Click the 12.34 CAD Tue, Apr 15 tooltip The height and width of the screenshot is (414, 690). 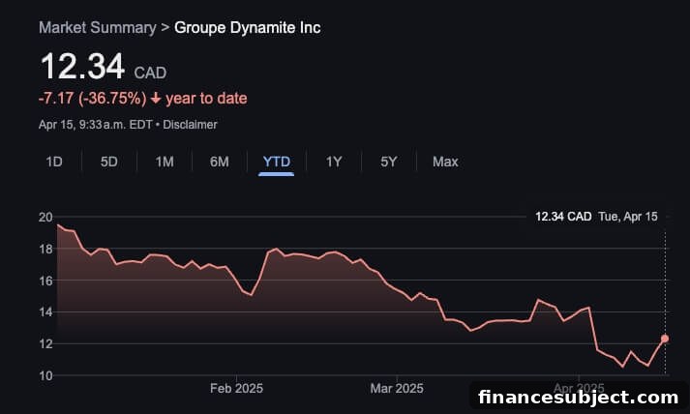(x=596, y=217)
